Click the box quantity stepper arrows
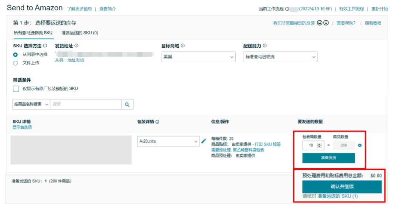Image resolution: width=399 pixels, height=210 pixels. coord(319,145)
